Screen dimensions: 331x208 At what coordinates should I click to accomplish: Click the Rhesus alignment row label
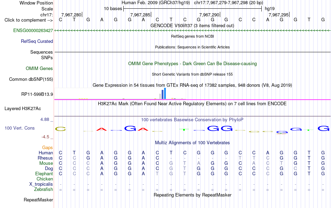45,158
